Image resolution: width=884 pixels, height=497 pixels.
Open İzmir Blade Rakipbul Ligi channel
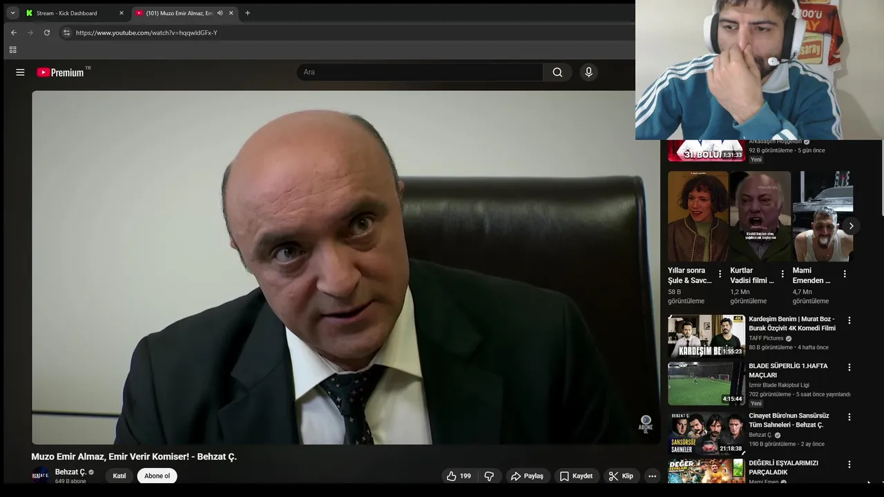[x=779, y=385]
